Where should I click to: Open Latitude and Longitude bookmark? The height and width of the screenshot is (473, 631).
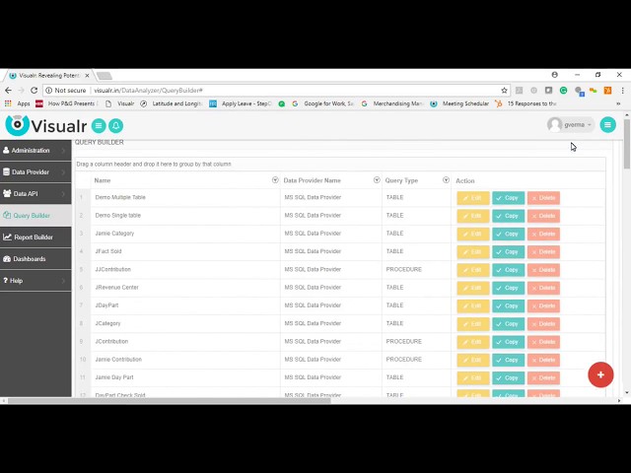click(x=171, y=103)
